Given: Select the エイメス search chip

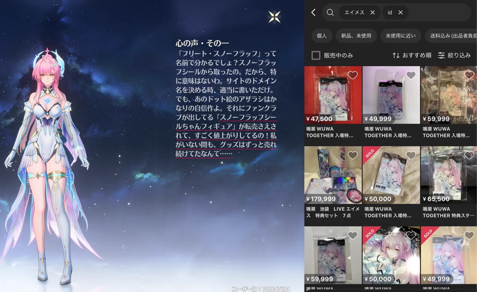Looking at the screenshot, I should tap(359, 12).
